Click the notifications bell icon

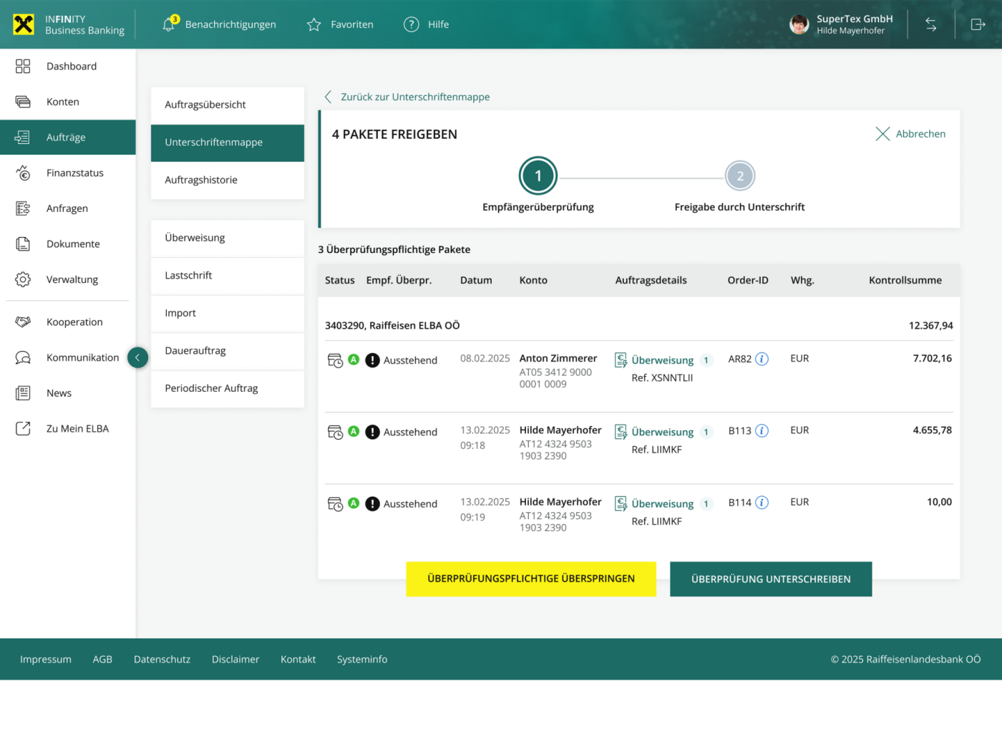169,24
